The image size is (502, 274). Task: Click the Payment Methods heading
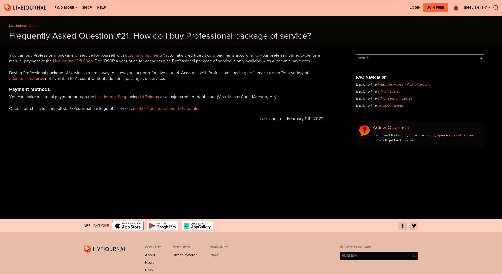[30, 89]
